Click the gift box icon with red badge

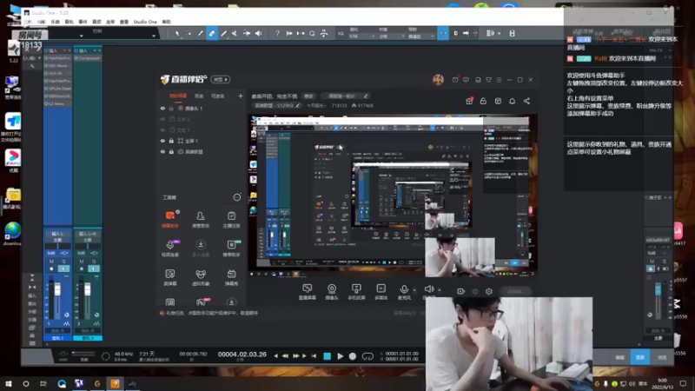(x=469, y=101)
